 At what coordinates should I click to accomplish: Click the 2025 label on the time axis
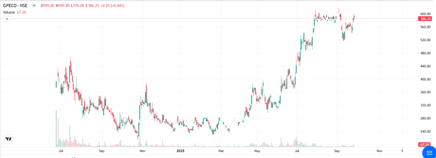[x=181, y=151]
